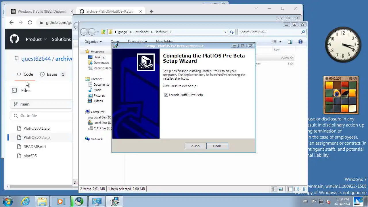The height and width of the screenshot is (207, 368).
Task: Open PlatfOSv0.1.zip in the file tree
Action: (x=37, y=128)
